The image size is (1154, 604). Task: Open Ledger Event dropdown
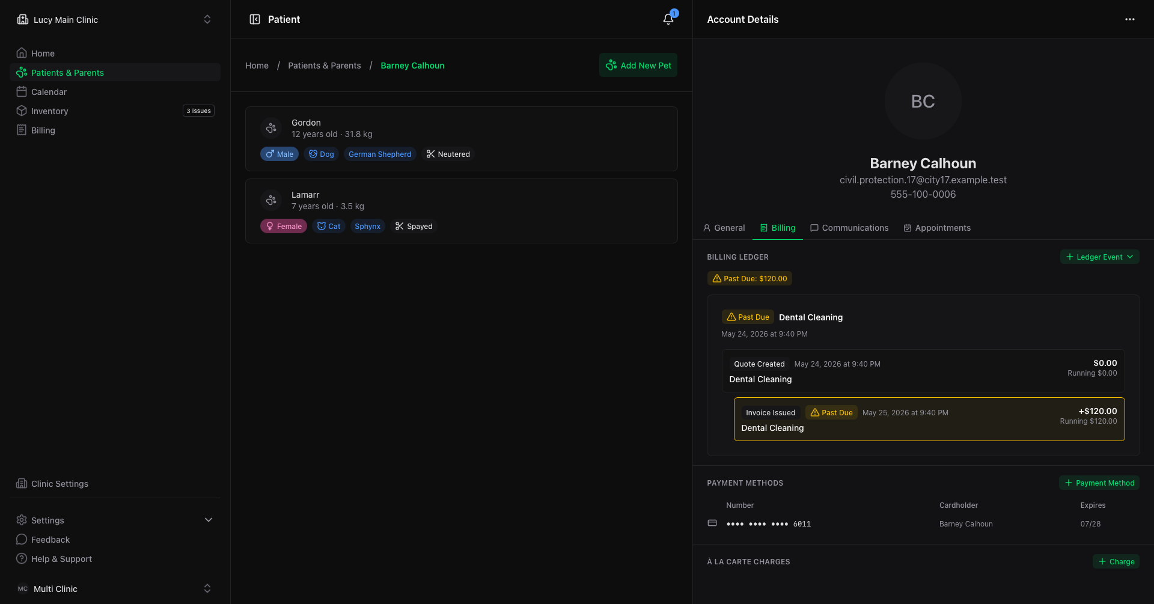tap(1099, 257)
